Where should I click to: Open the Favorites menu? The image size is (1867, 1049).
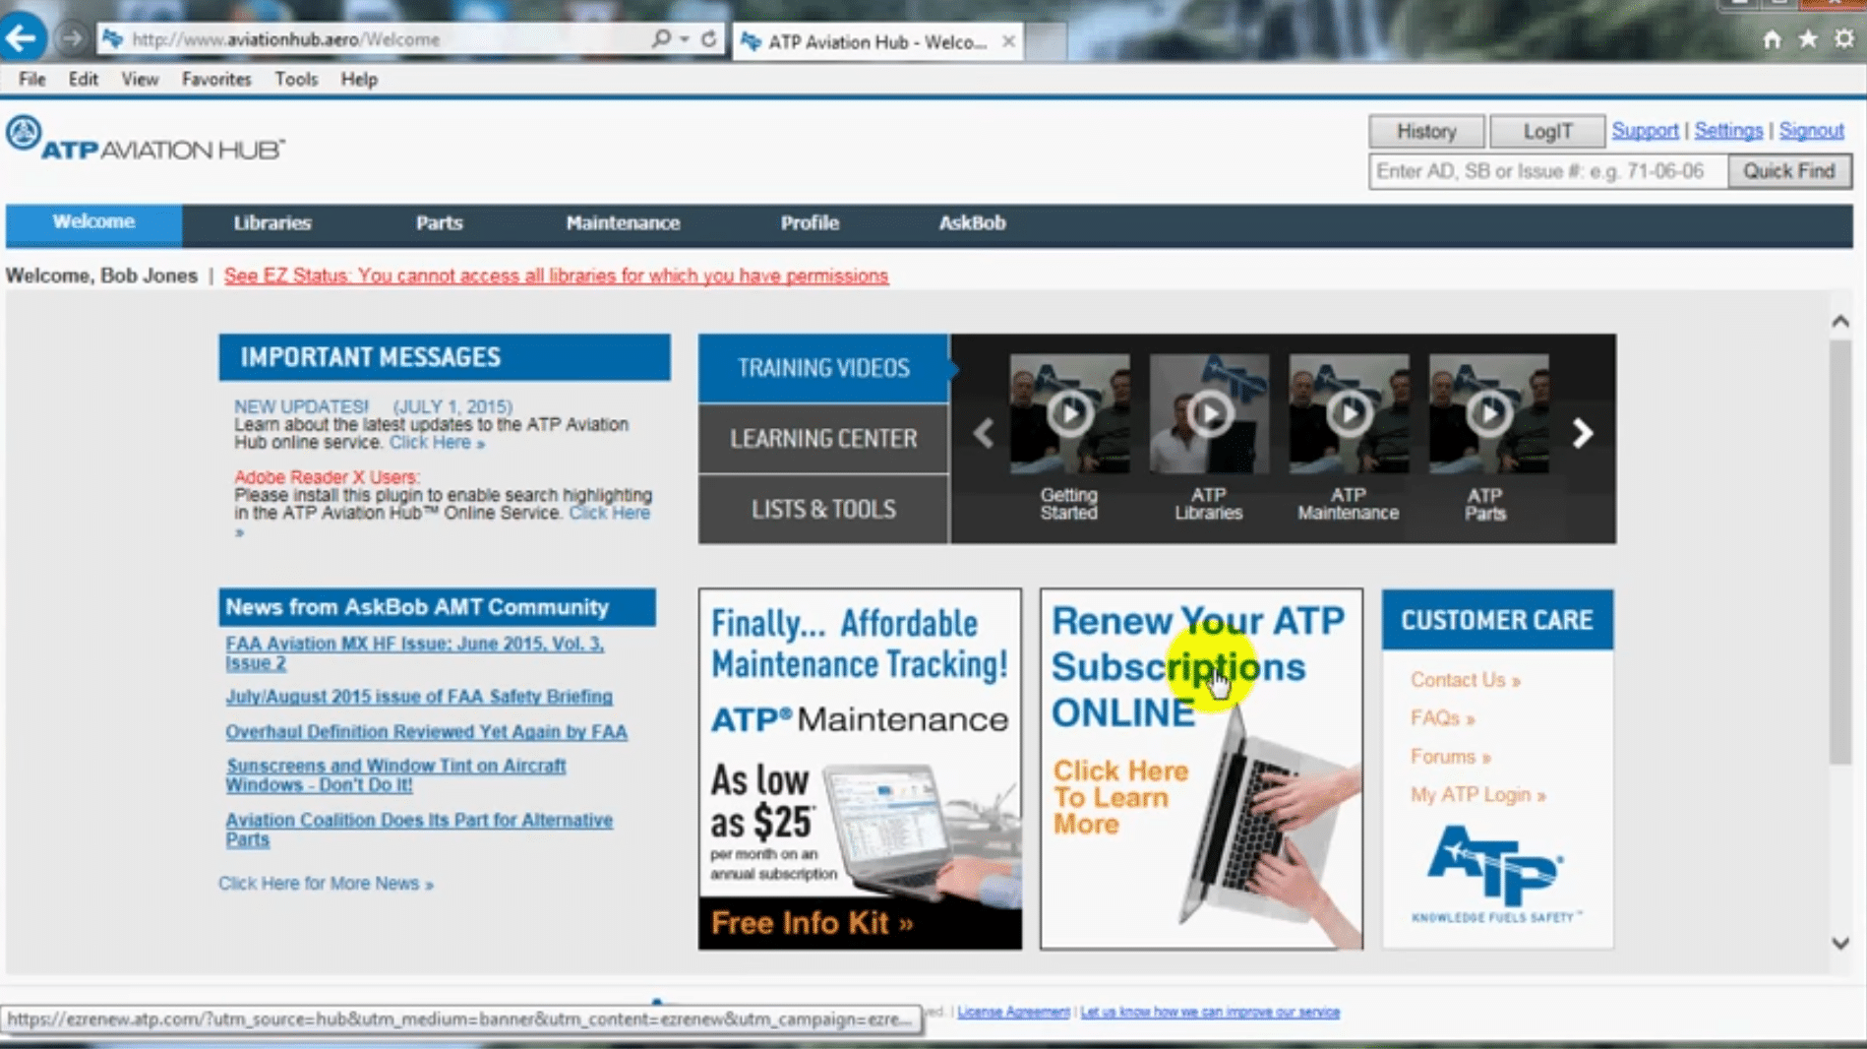click(x=216, y=79)
